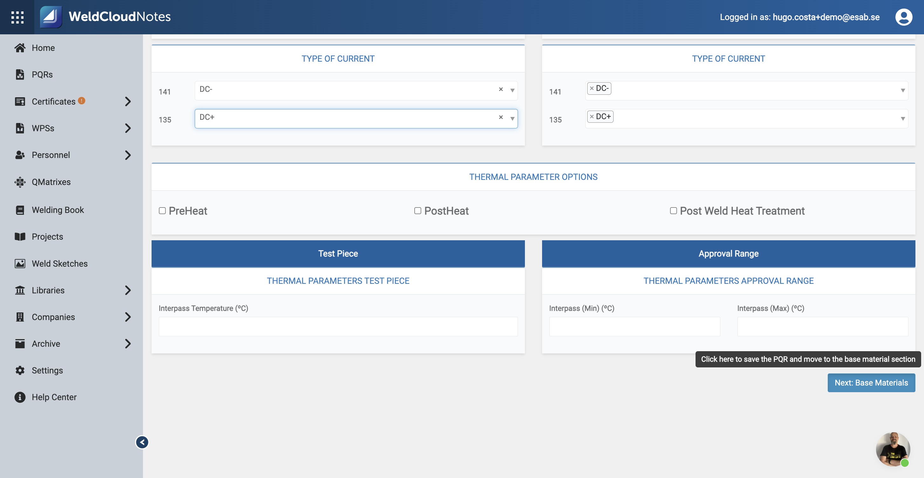
Task: Open Approval Range 141 current dropdown arrow
Action: click(x=902, y=91)
